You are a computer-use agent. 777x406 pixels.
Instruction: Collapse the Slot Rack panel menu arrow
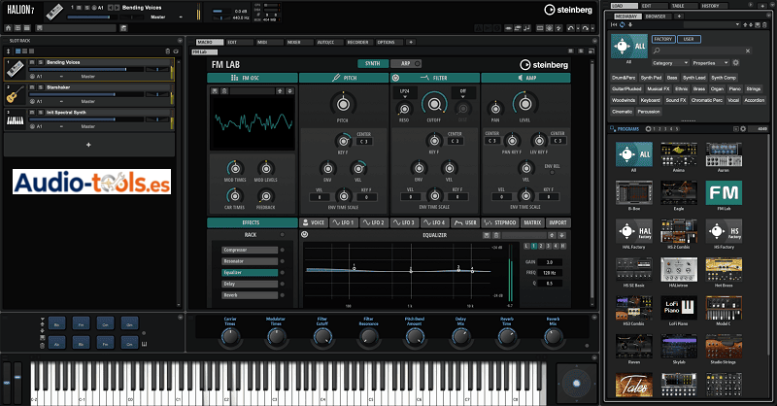tap(180, 41)
